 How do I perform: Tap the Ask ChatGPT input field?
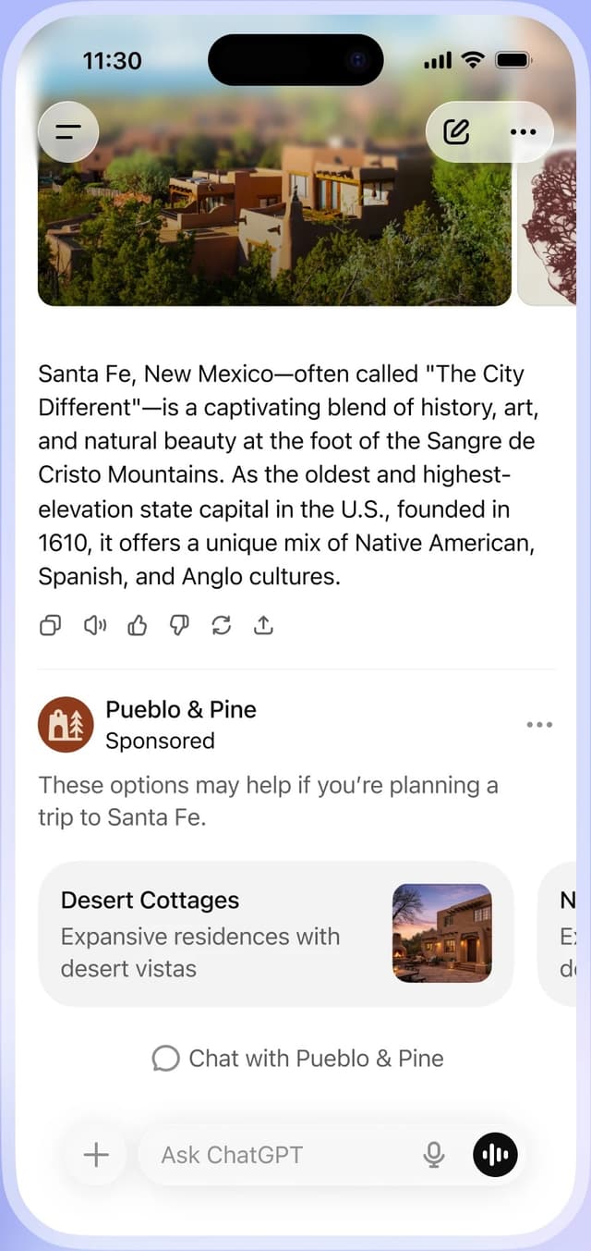(268, 1155)
